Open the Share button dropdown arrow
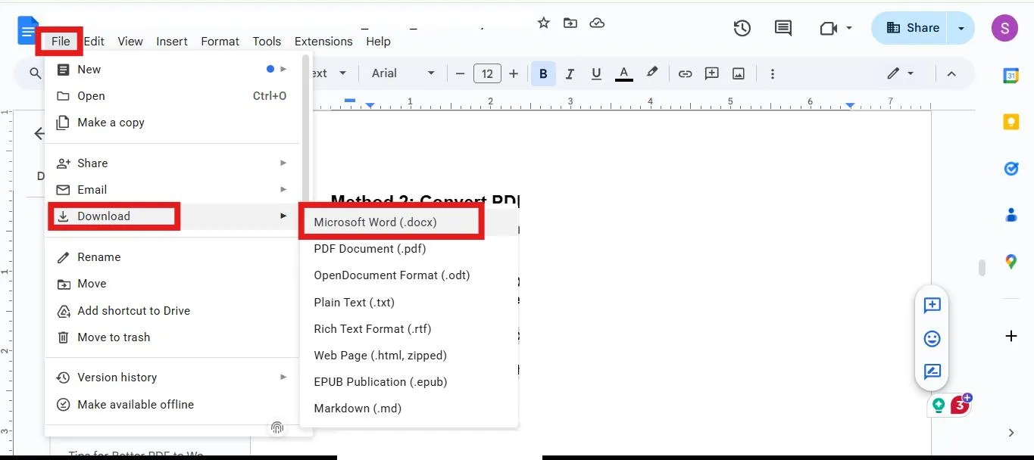This screenshot has height=460, width=1034. pyautogui.click(x=961, y=27)
